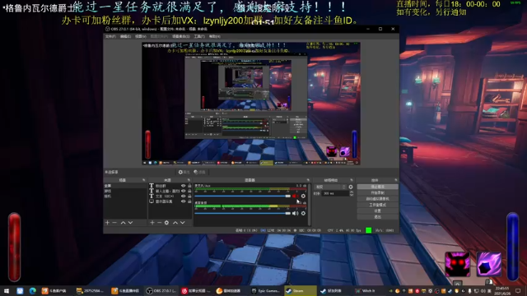The width and height of the screenshot is (527, 296).
Task: Click the Audio Mixer vertical scrollbar
Action: 309,204
